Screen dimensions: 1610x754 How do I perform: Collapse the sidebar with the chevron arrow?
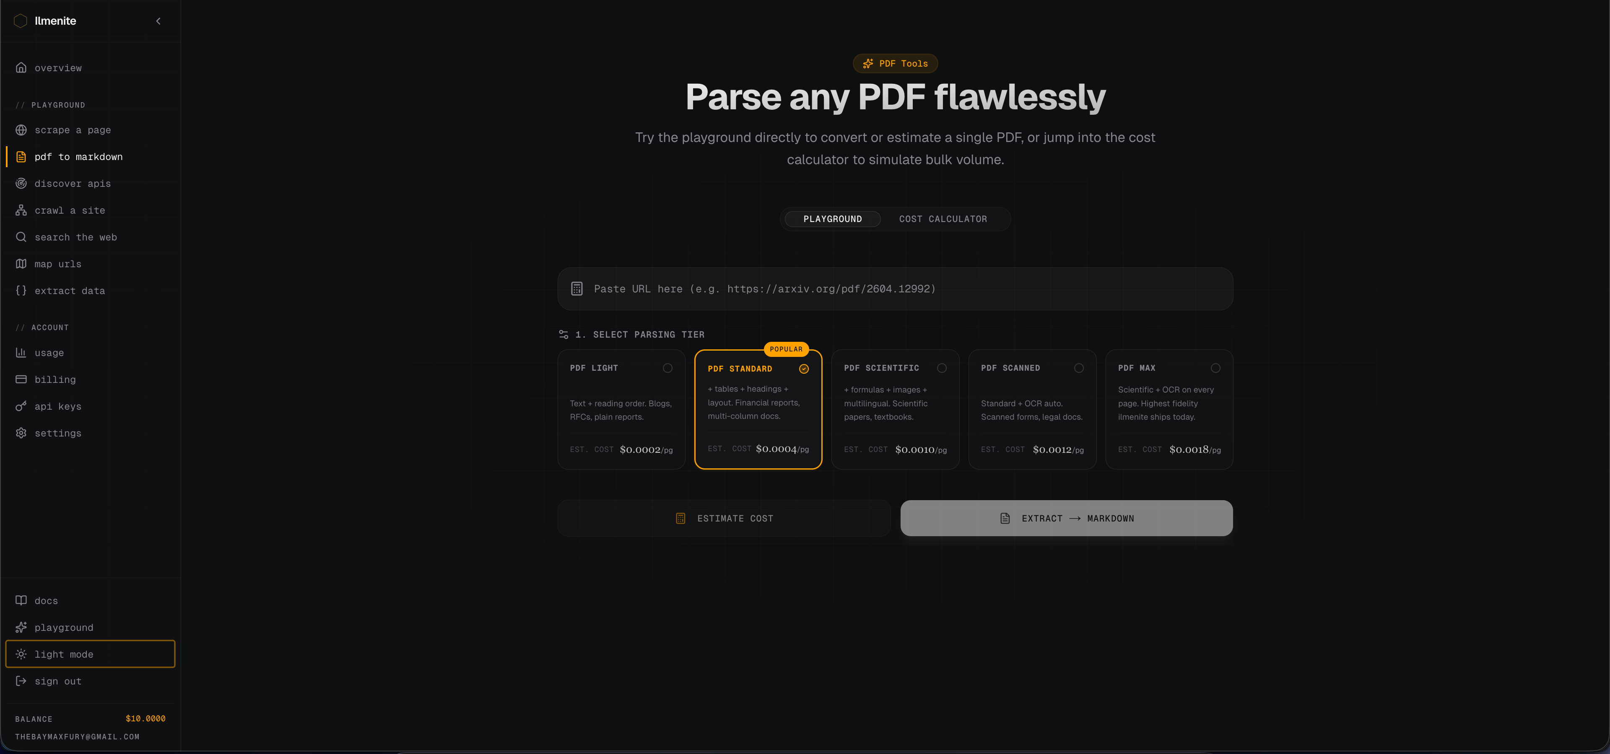tap(158, 21)
